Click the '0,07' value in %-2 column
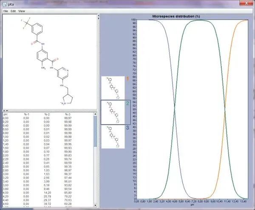Image resolution: width=255 pixels, height=210 pixels. pos(46,148)
